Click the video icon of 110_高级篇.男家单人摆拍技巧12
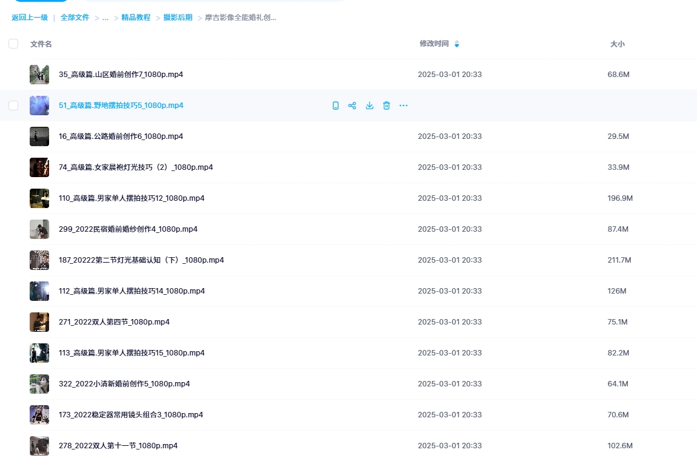Image resolution: width=697 pixels, height=461 pixels. pyautogui.click(x=39, y=198)
